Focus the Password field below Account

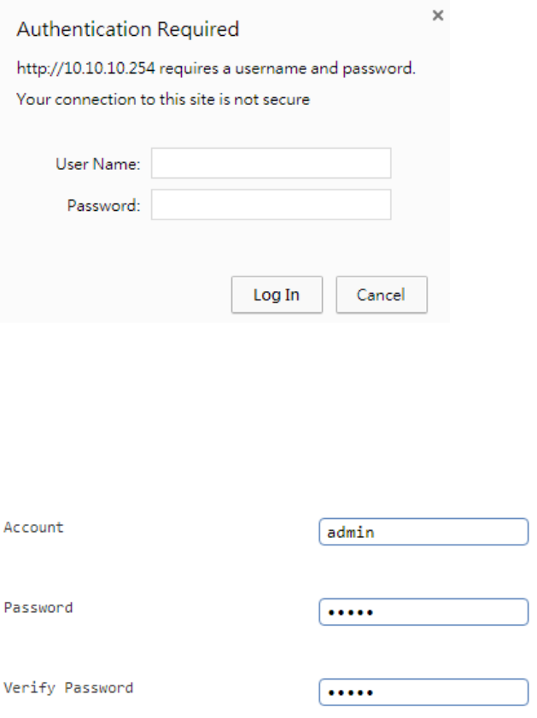(423, 612)
